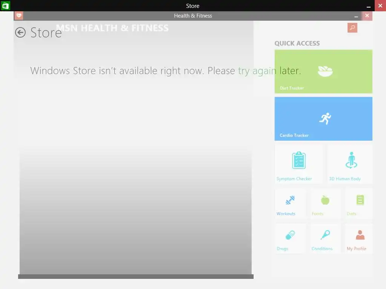Launch the Symptom Checker tile
The image size is (386, 289).
coord(299,164)
